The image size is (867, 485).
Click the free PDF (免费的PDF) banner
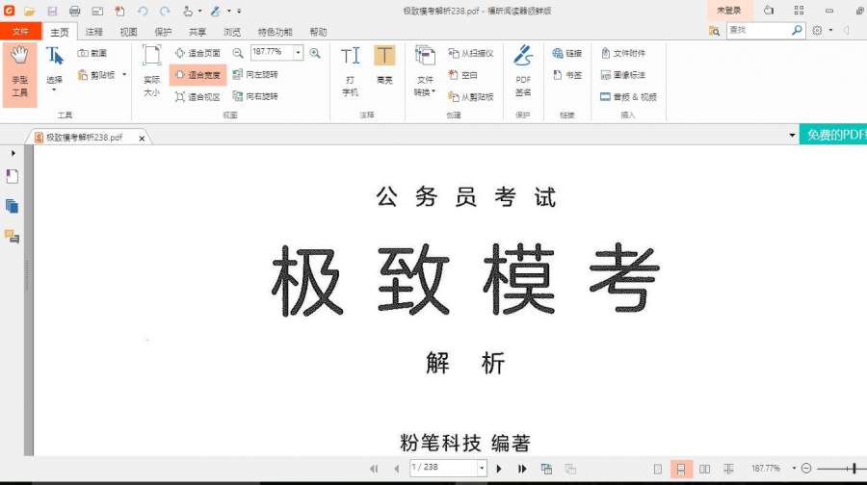pos(833,135)
